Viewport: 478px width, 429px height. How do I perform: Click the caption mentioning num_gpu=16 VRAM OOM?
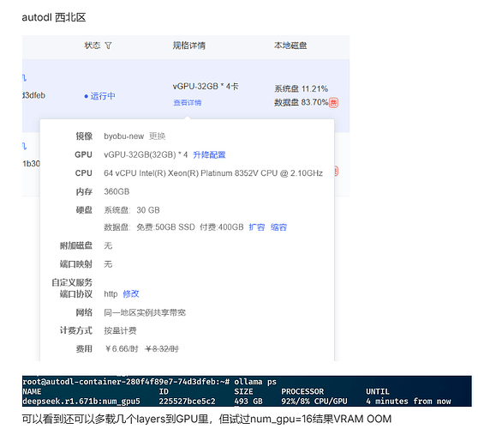pos(206,419)
